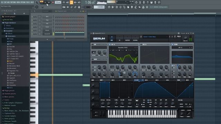Collapse the VST folder
The width and height of the screenshot is (221, 124).
tap(10, 44)
